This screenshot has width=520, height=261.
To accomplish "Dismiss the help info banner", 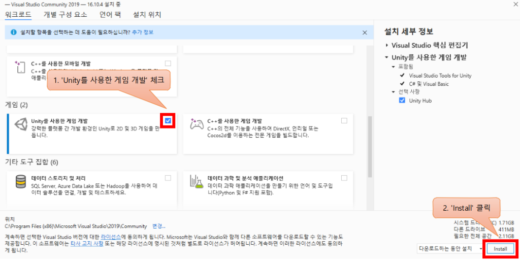I will click(365, 32).
